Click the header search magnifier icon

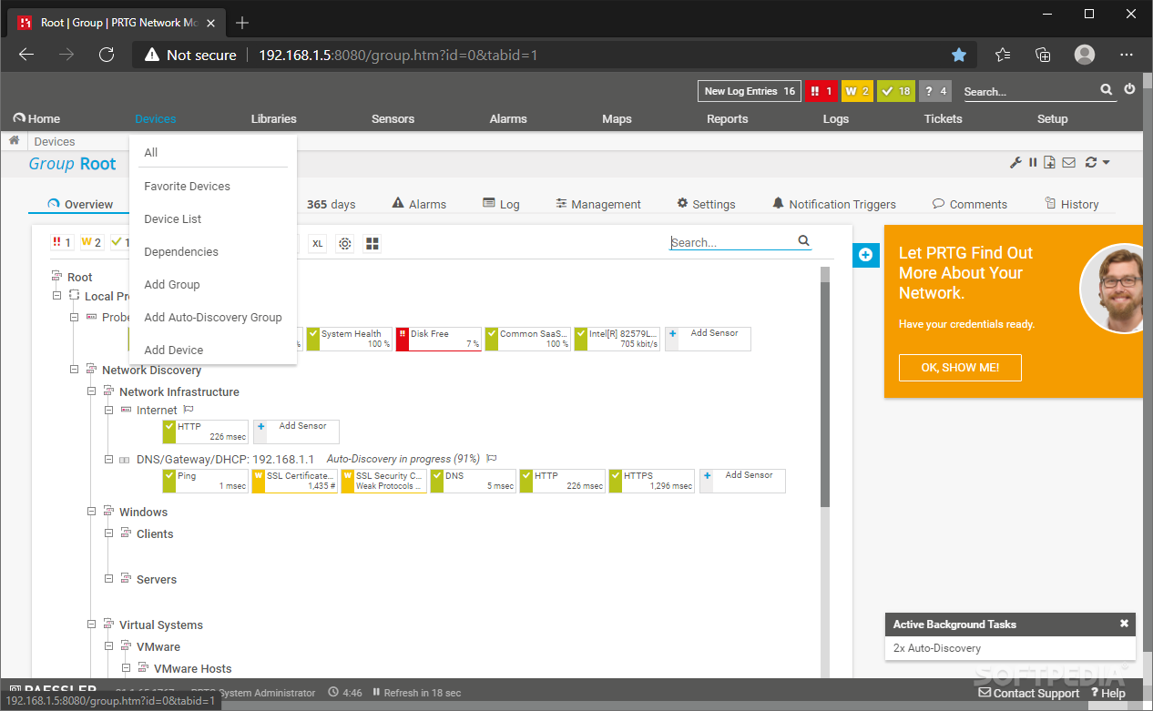[x=1106, y=90]
